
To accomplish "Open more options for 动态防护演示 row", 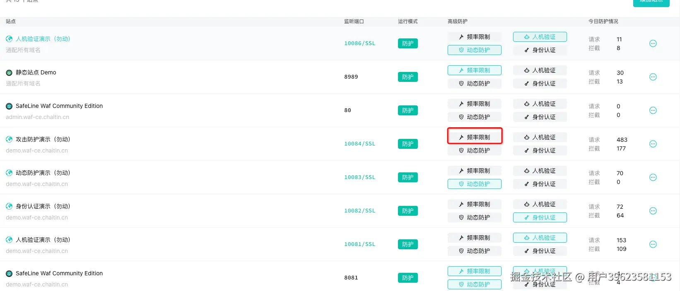I will (653, 177).
